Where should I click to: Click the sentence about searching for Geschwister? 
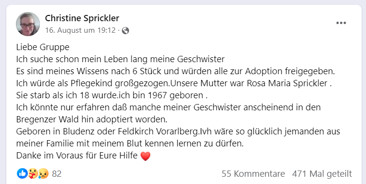pyautogui.click(x=120, y=59)
